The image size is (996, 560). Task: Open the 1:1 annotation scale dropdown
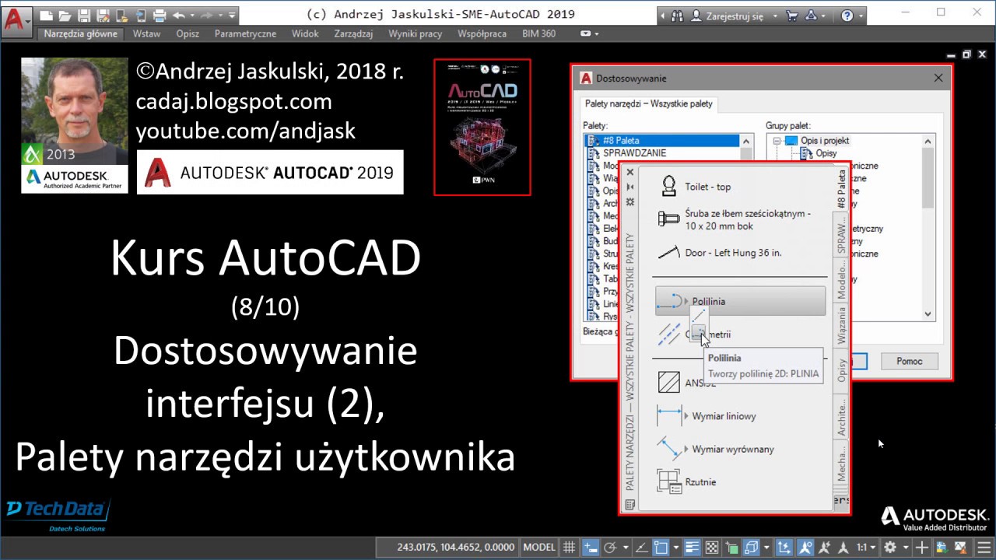(866, 547)
